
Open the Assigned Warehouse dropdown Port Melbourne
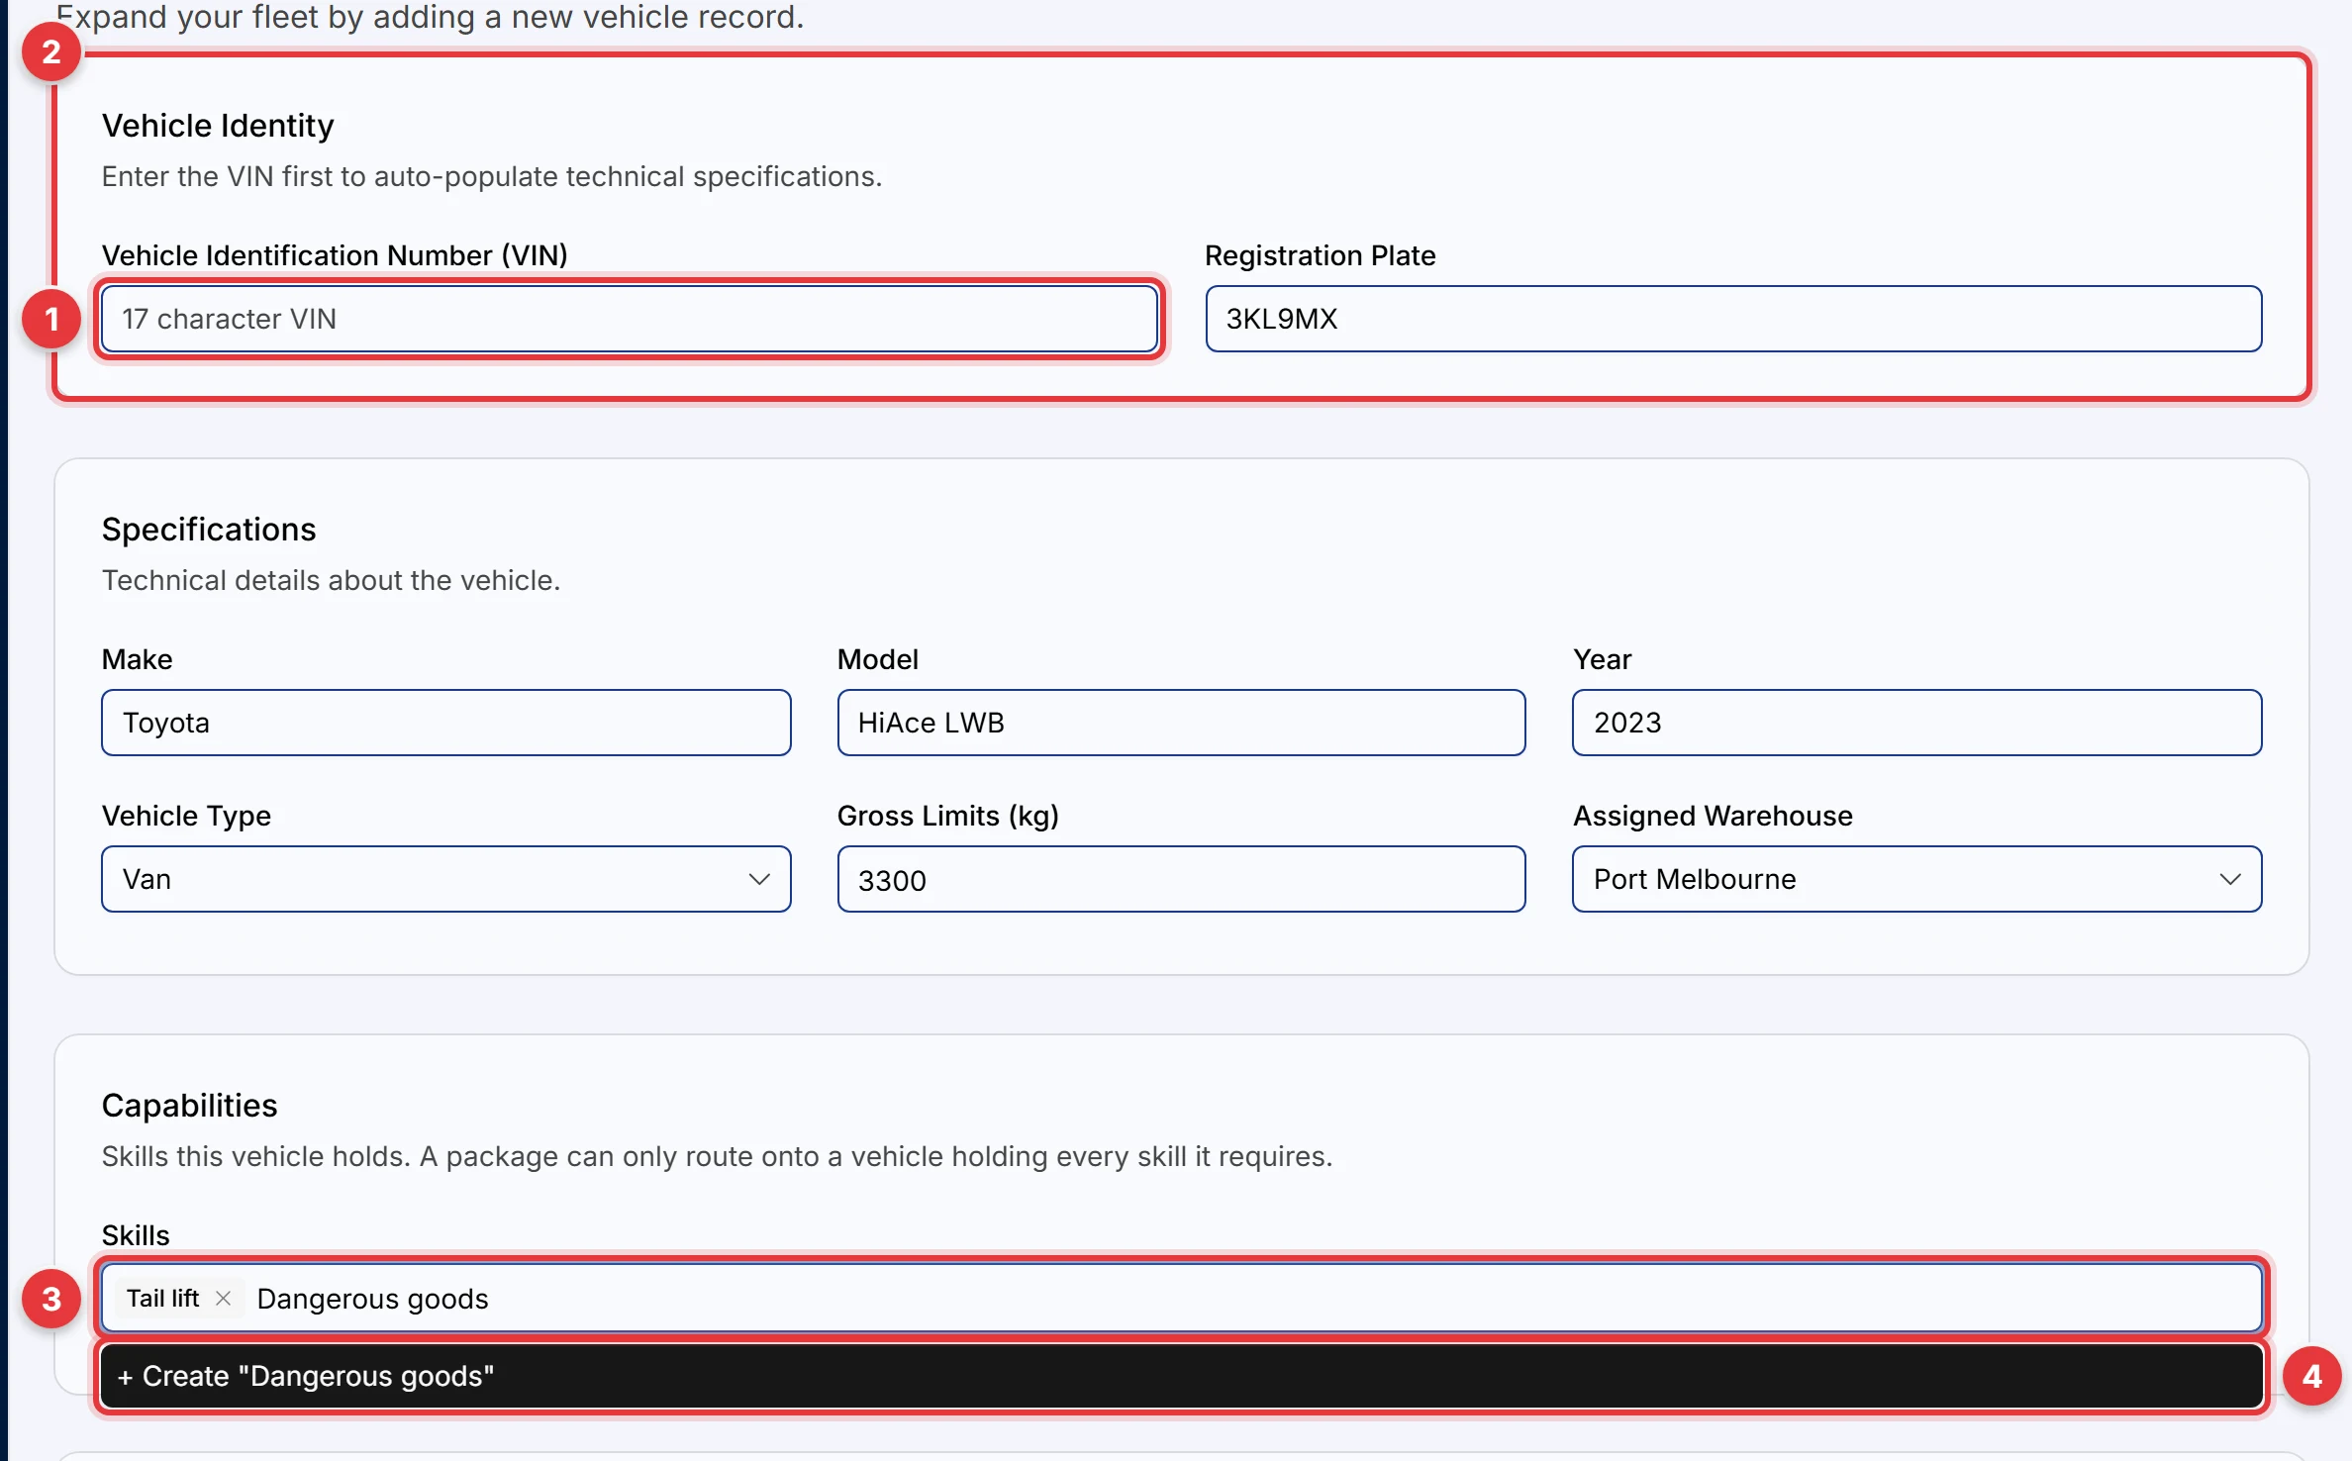click(1916, 879)
